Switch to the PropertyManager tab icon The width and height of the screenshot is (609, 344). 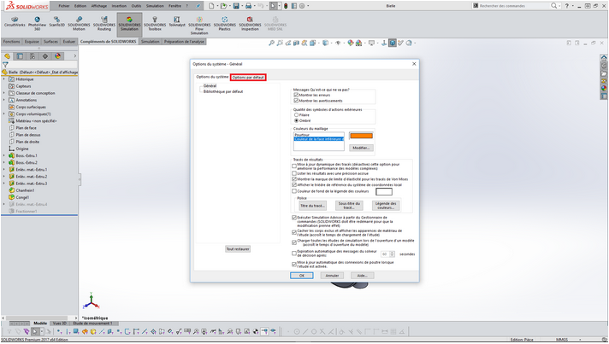tap(20, 56)
